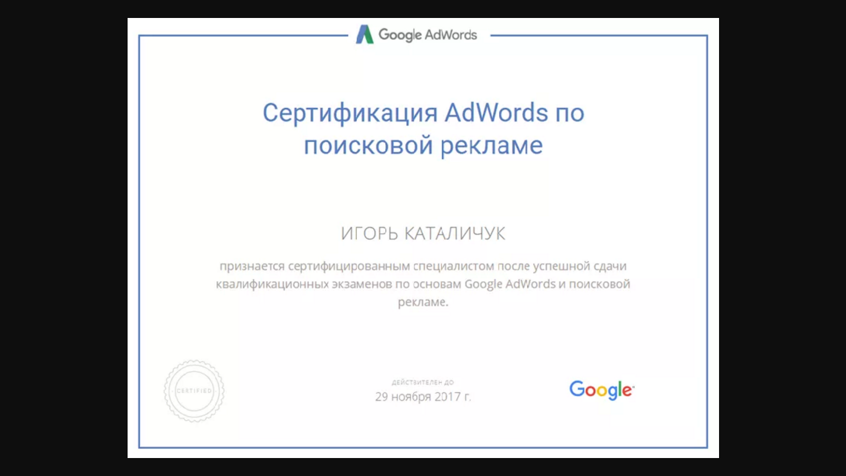
Task: Click the label действителен до above the date
Action: 423,382
